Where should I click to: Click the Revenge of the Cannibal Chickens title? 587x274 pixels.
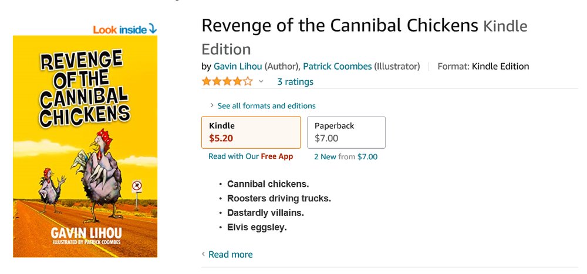point(340,26)
